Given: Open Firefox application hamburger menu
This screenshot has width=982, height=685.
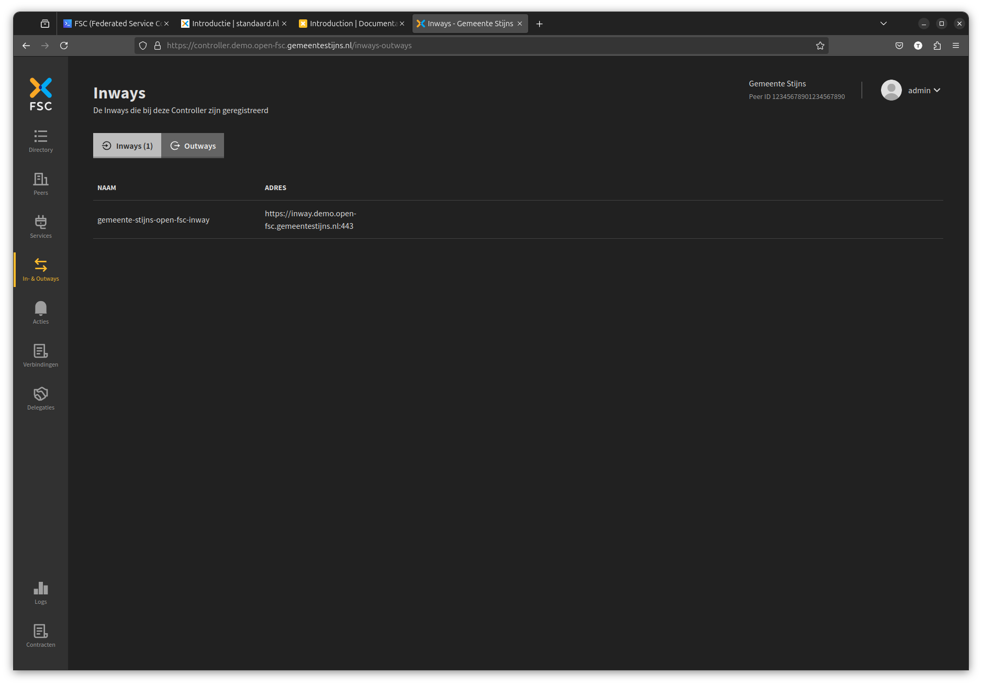Looking at the screenshot, I should (956, 46).
